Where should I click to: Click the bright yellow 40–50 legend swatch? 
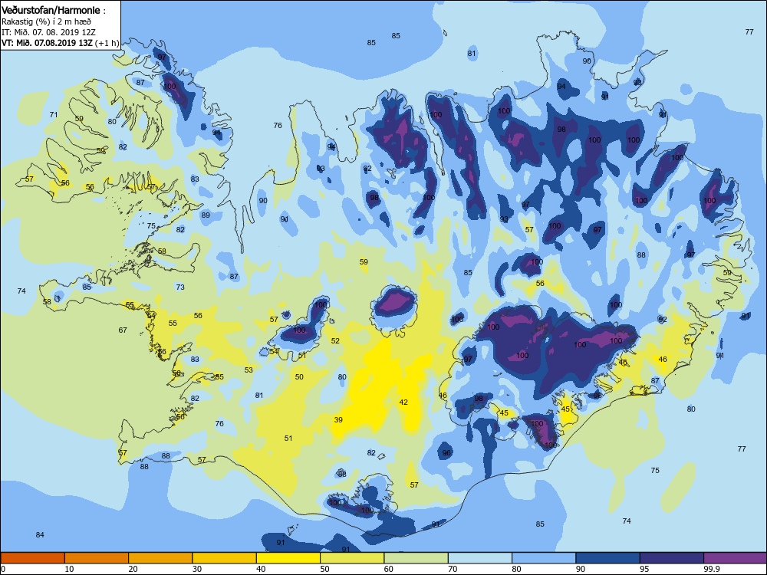pos(288,558)
